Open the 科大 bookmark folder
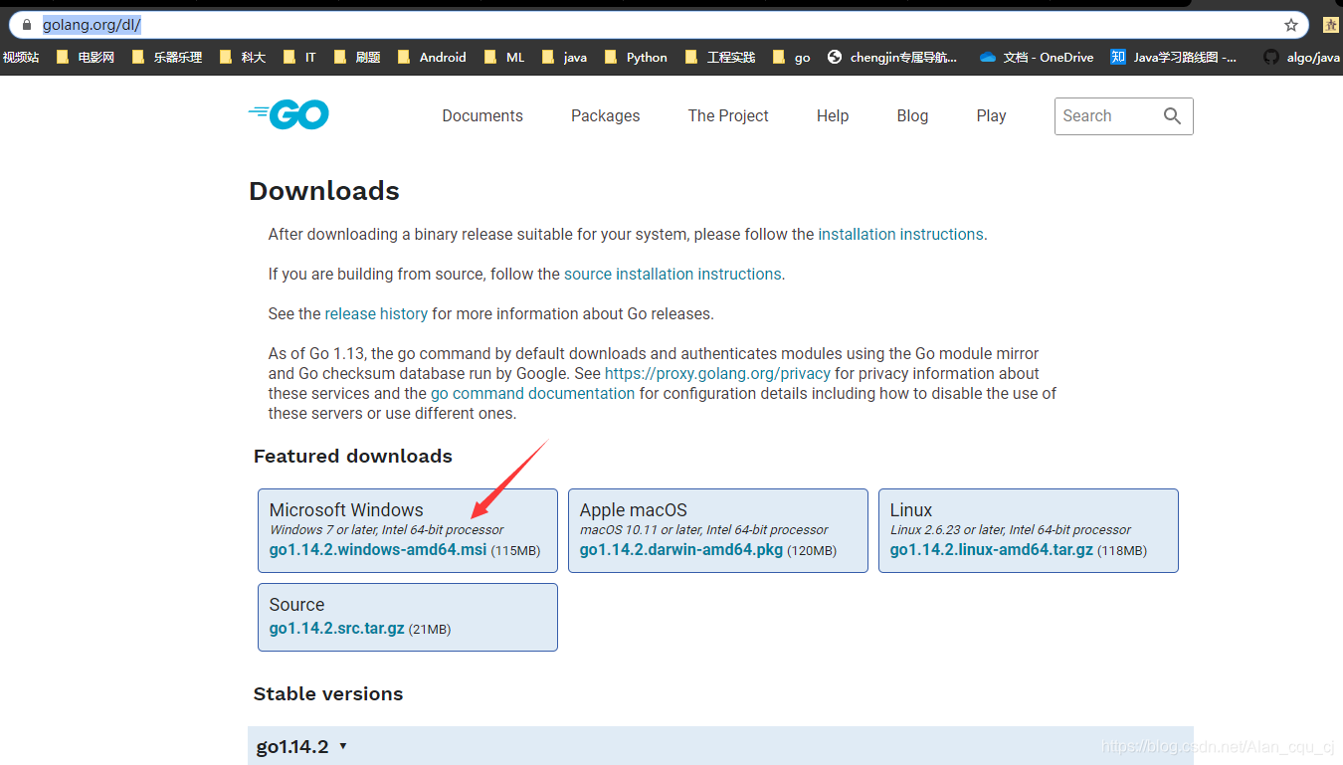Image resolution: width=1343 pixels, height=765 pixels. click(x=242, y=58)
